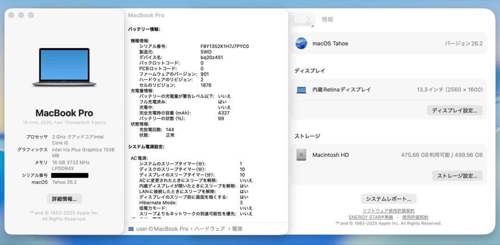Image resolution: width=500 pixels, height=245 pixels.
Task: Open 使用許諾契約 link
Action: point(415,217)
